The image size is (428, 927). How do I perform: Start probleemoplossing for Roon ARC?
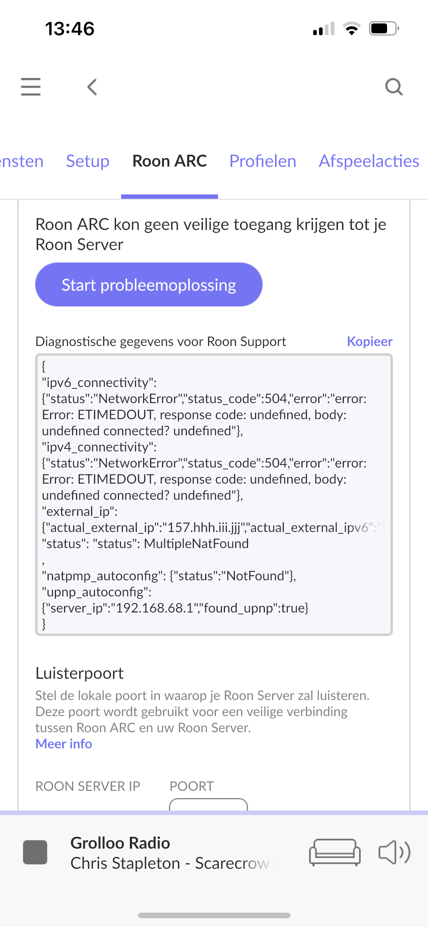tap(149, 284)
